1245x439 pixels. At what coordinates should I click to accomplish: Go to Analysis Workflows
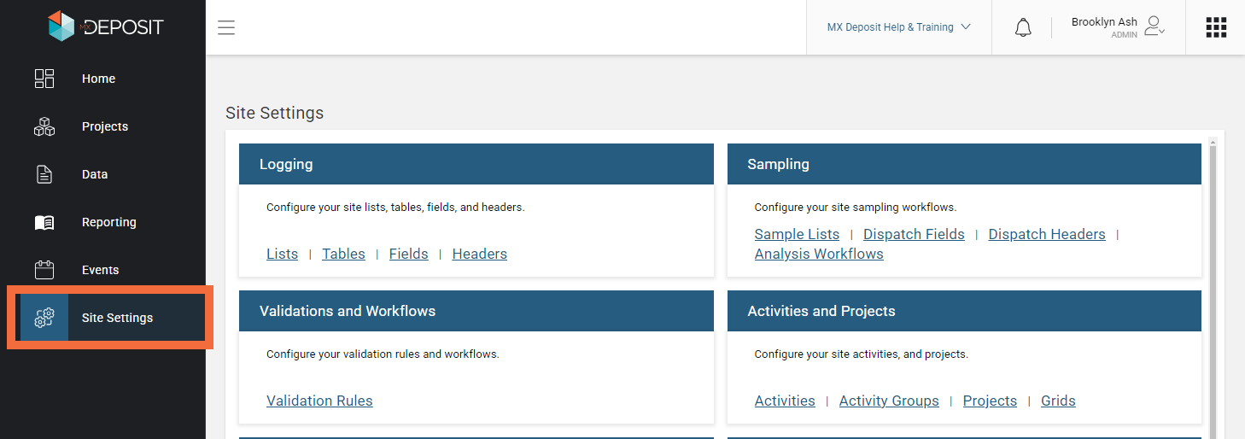point(819,254)
